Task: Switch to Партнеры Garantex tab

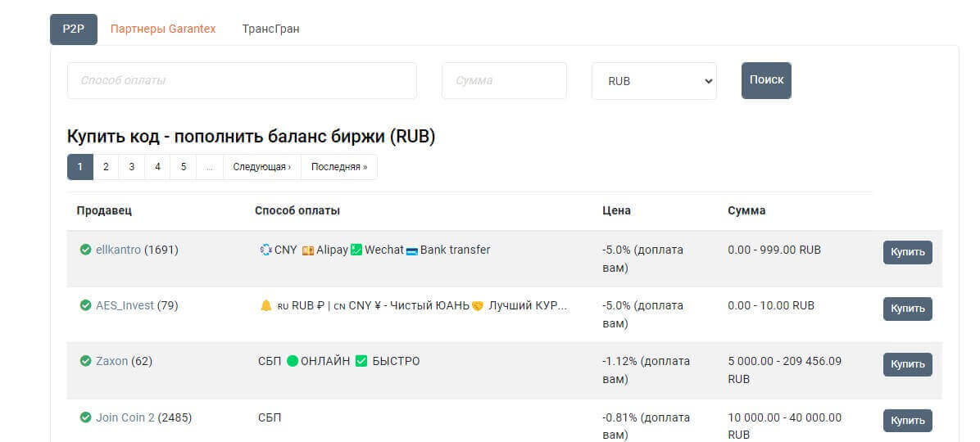Action: (x=163, y=29)
